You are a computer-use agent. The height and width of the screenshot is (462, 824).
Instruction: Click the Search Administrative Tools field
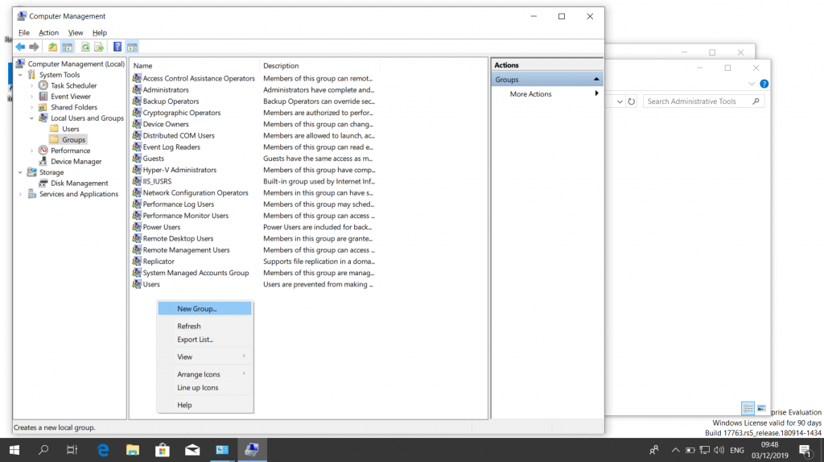(x=703, y=101)
